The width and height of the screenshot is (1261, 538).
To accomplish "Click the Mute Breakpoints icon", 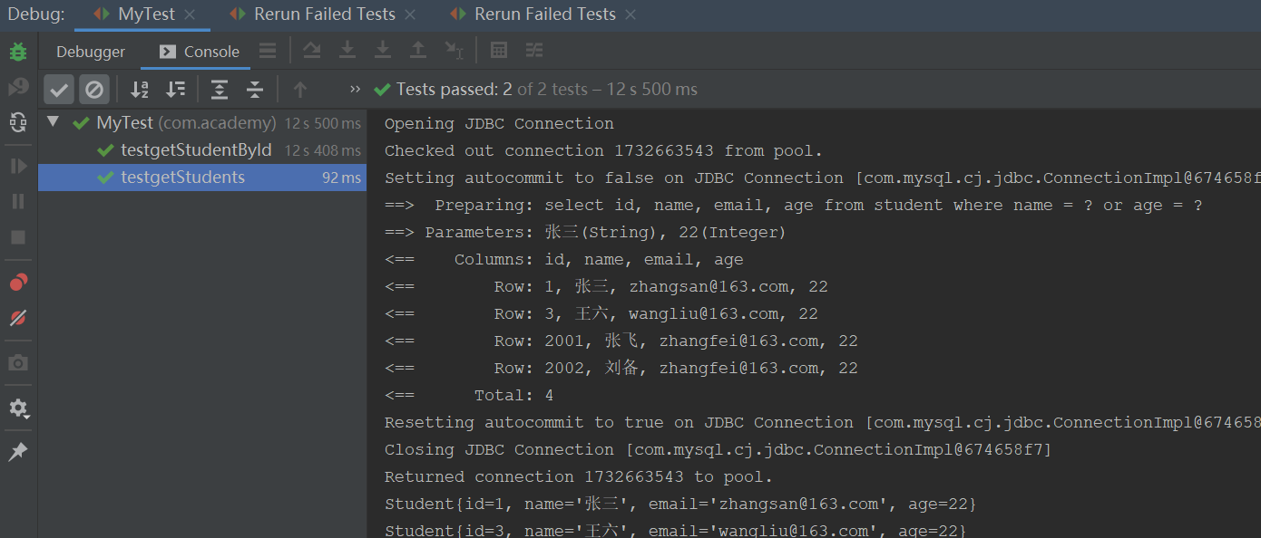I will coord(18,318).
